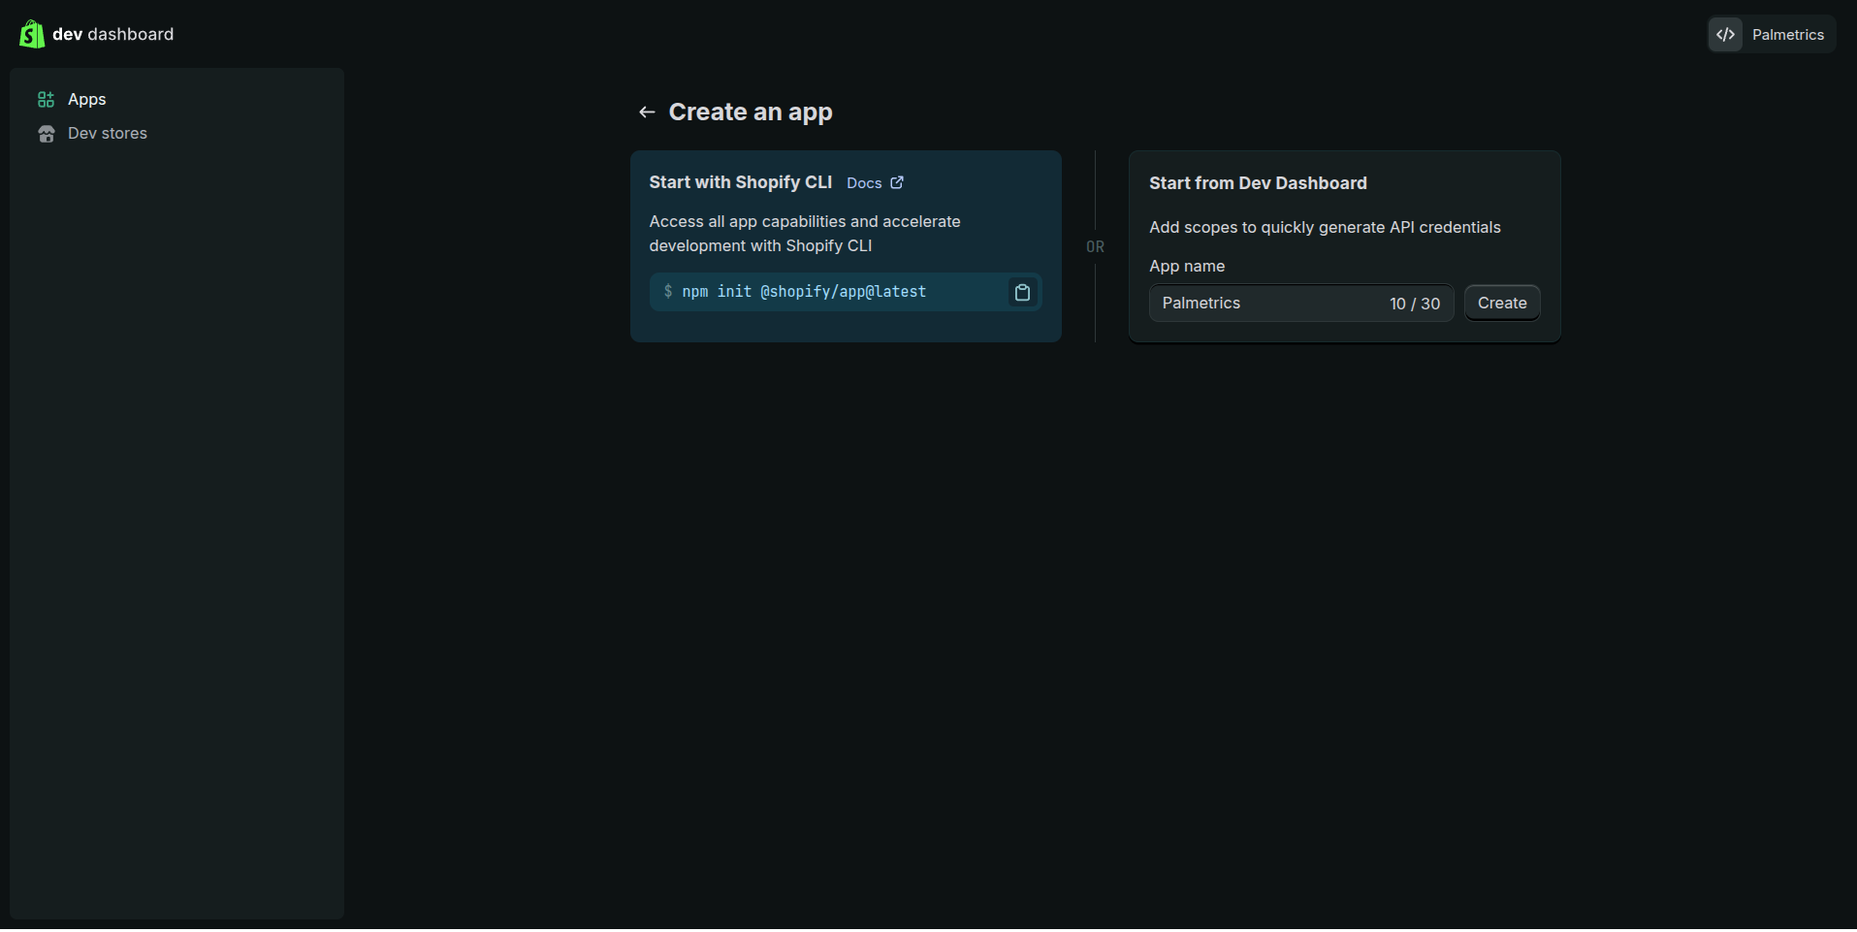Click the external link icon beside Docs

(x=897, y=182)
